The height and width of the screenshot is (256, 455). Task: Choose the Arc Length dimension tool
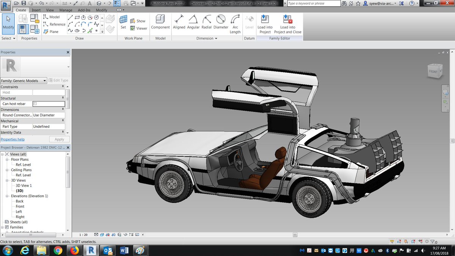pos(235,24)
